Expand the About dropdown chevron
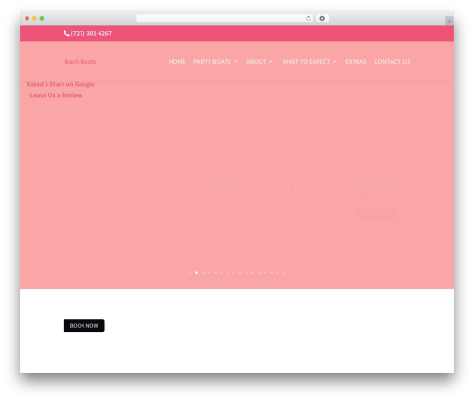Screen dimensions: 474x401 pos(271,62)
